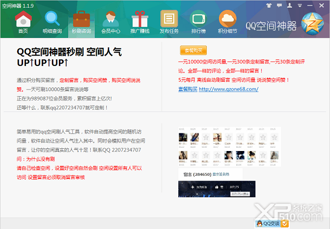
Task: Click the skin shirt icon in title bar
Action: [x=269, y=5]
